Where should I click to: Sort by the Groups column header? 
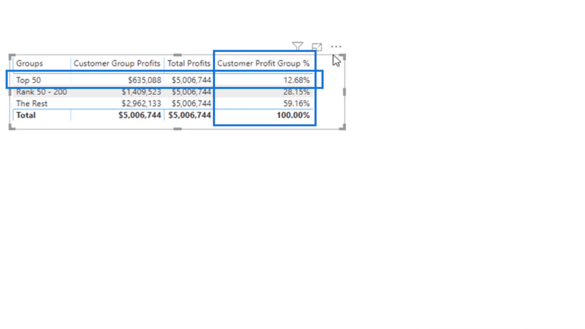point(30,63)
